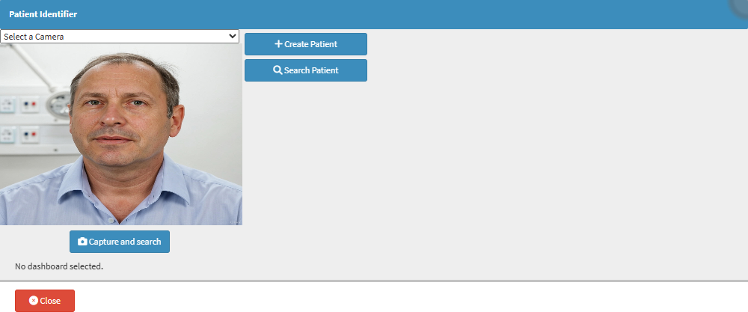This screenshot has height=312, width=748.
Task: Click the wall sockets in the camera preview
Action: (x=20, y=119)
